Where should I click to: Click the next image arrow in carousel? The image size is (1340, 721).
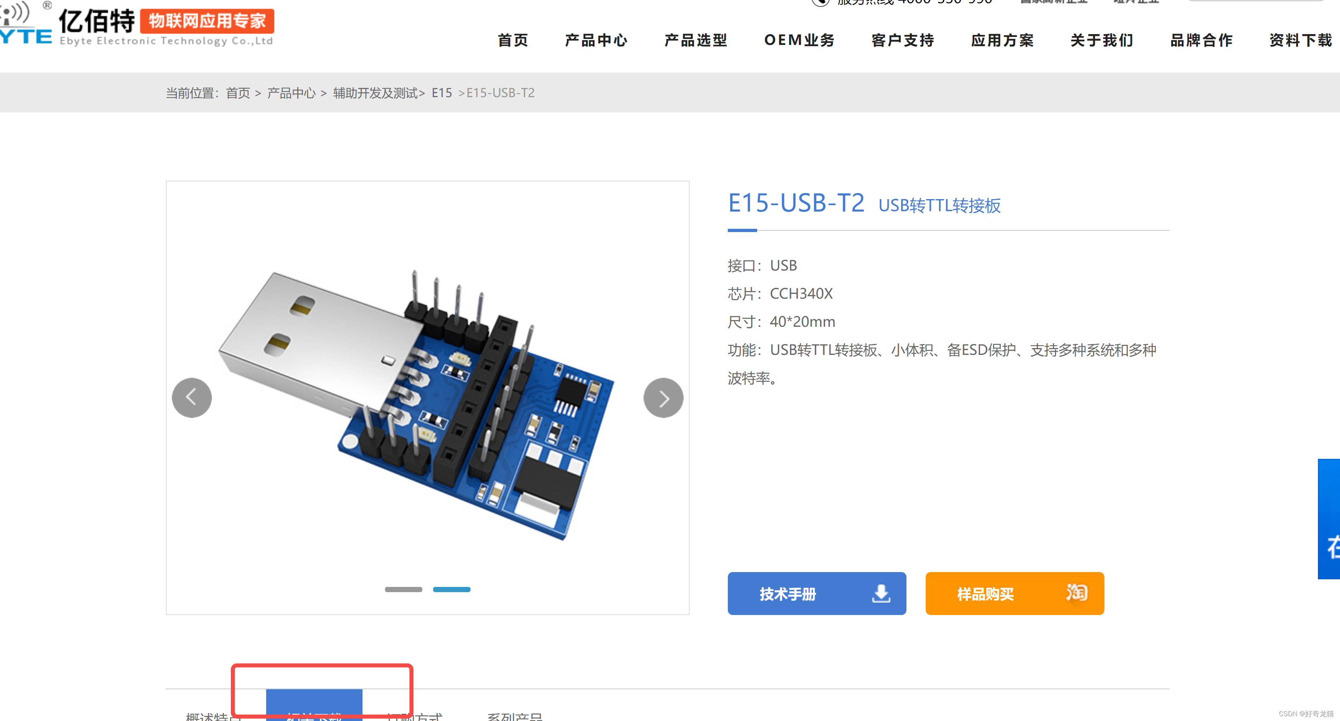click(663, 398)
